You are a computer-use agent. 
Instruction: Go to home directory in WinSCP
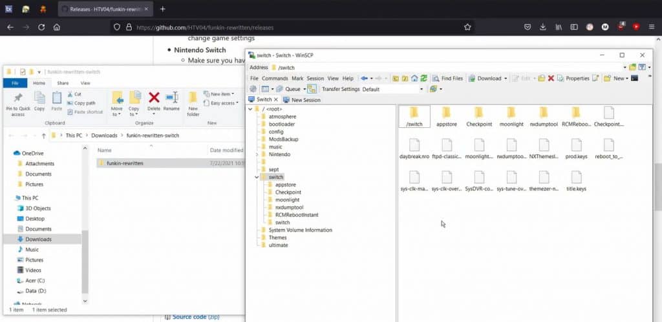coord(414,78)
